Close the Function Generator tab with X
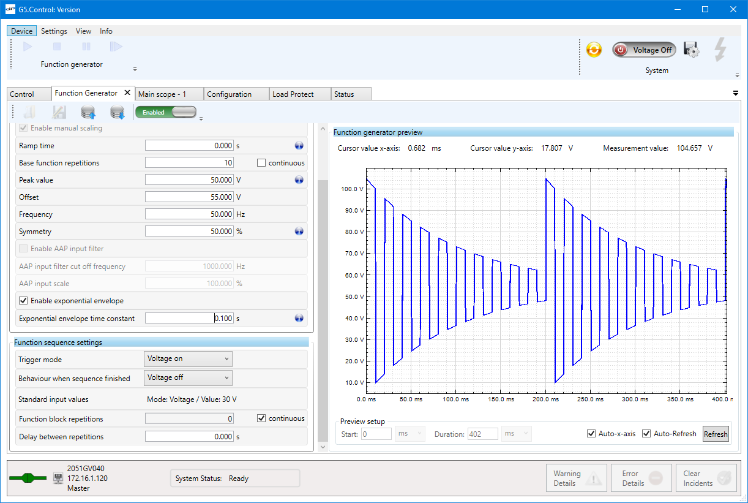Image resolution: width=748 pixels, height=503 pixels. tap(127, 93)
